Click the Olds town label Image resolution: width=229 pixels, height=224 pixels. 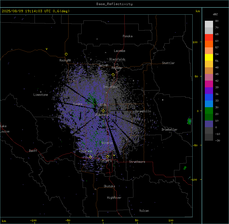coord(103,105)
